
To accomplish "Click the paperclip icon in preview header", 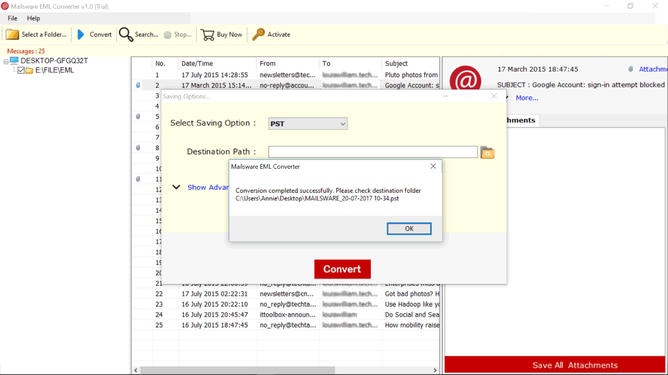I will [x=630, y=69].
